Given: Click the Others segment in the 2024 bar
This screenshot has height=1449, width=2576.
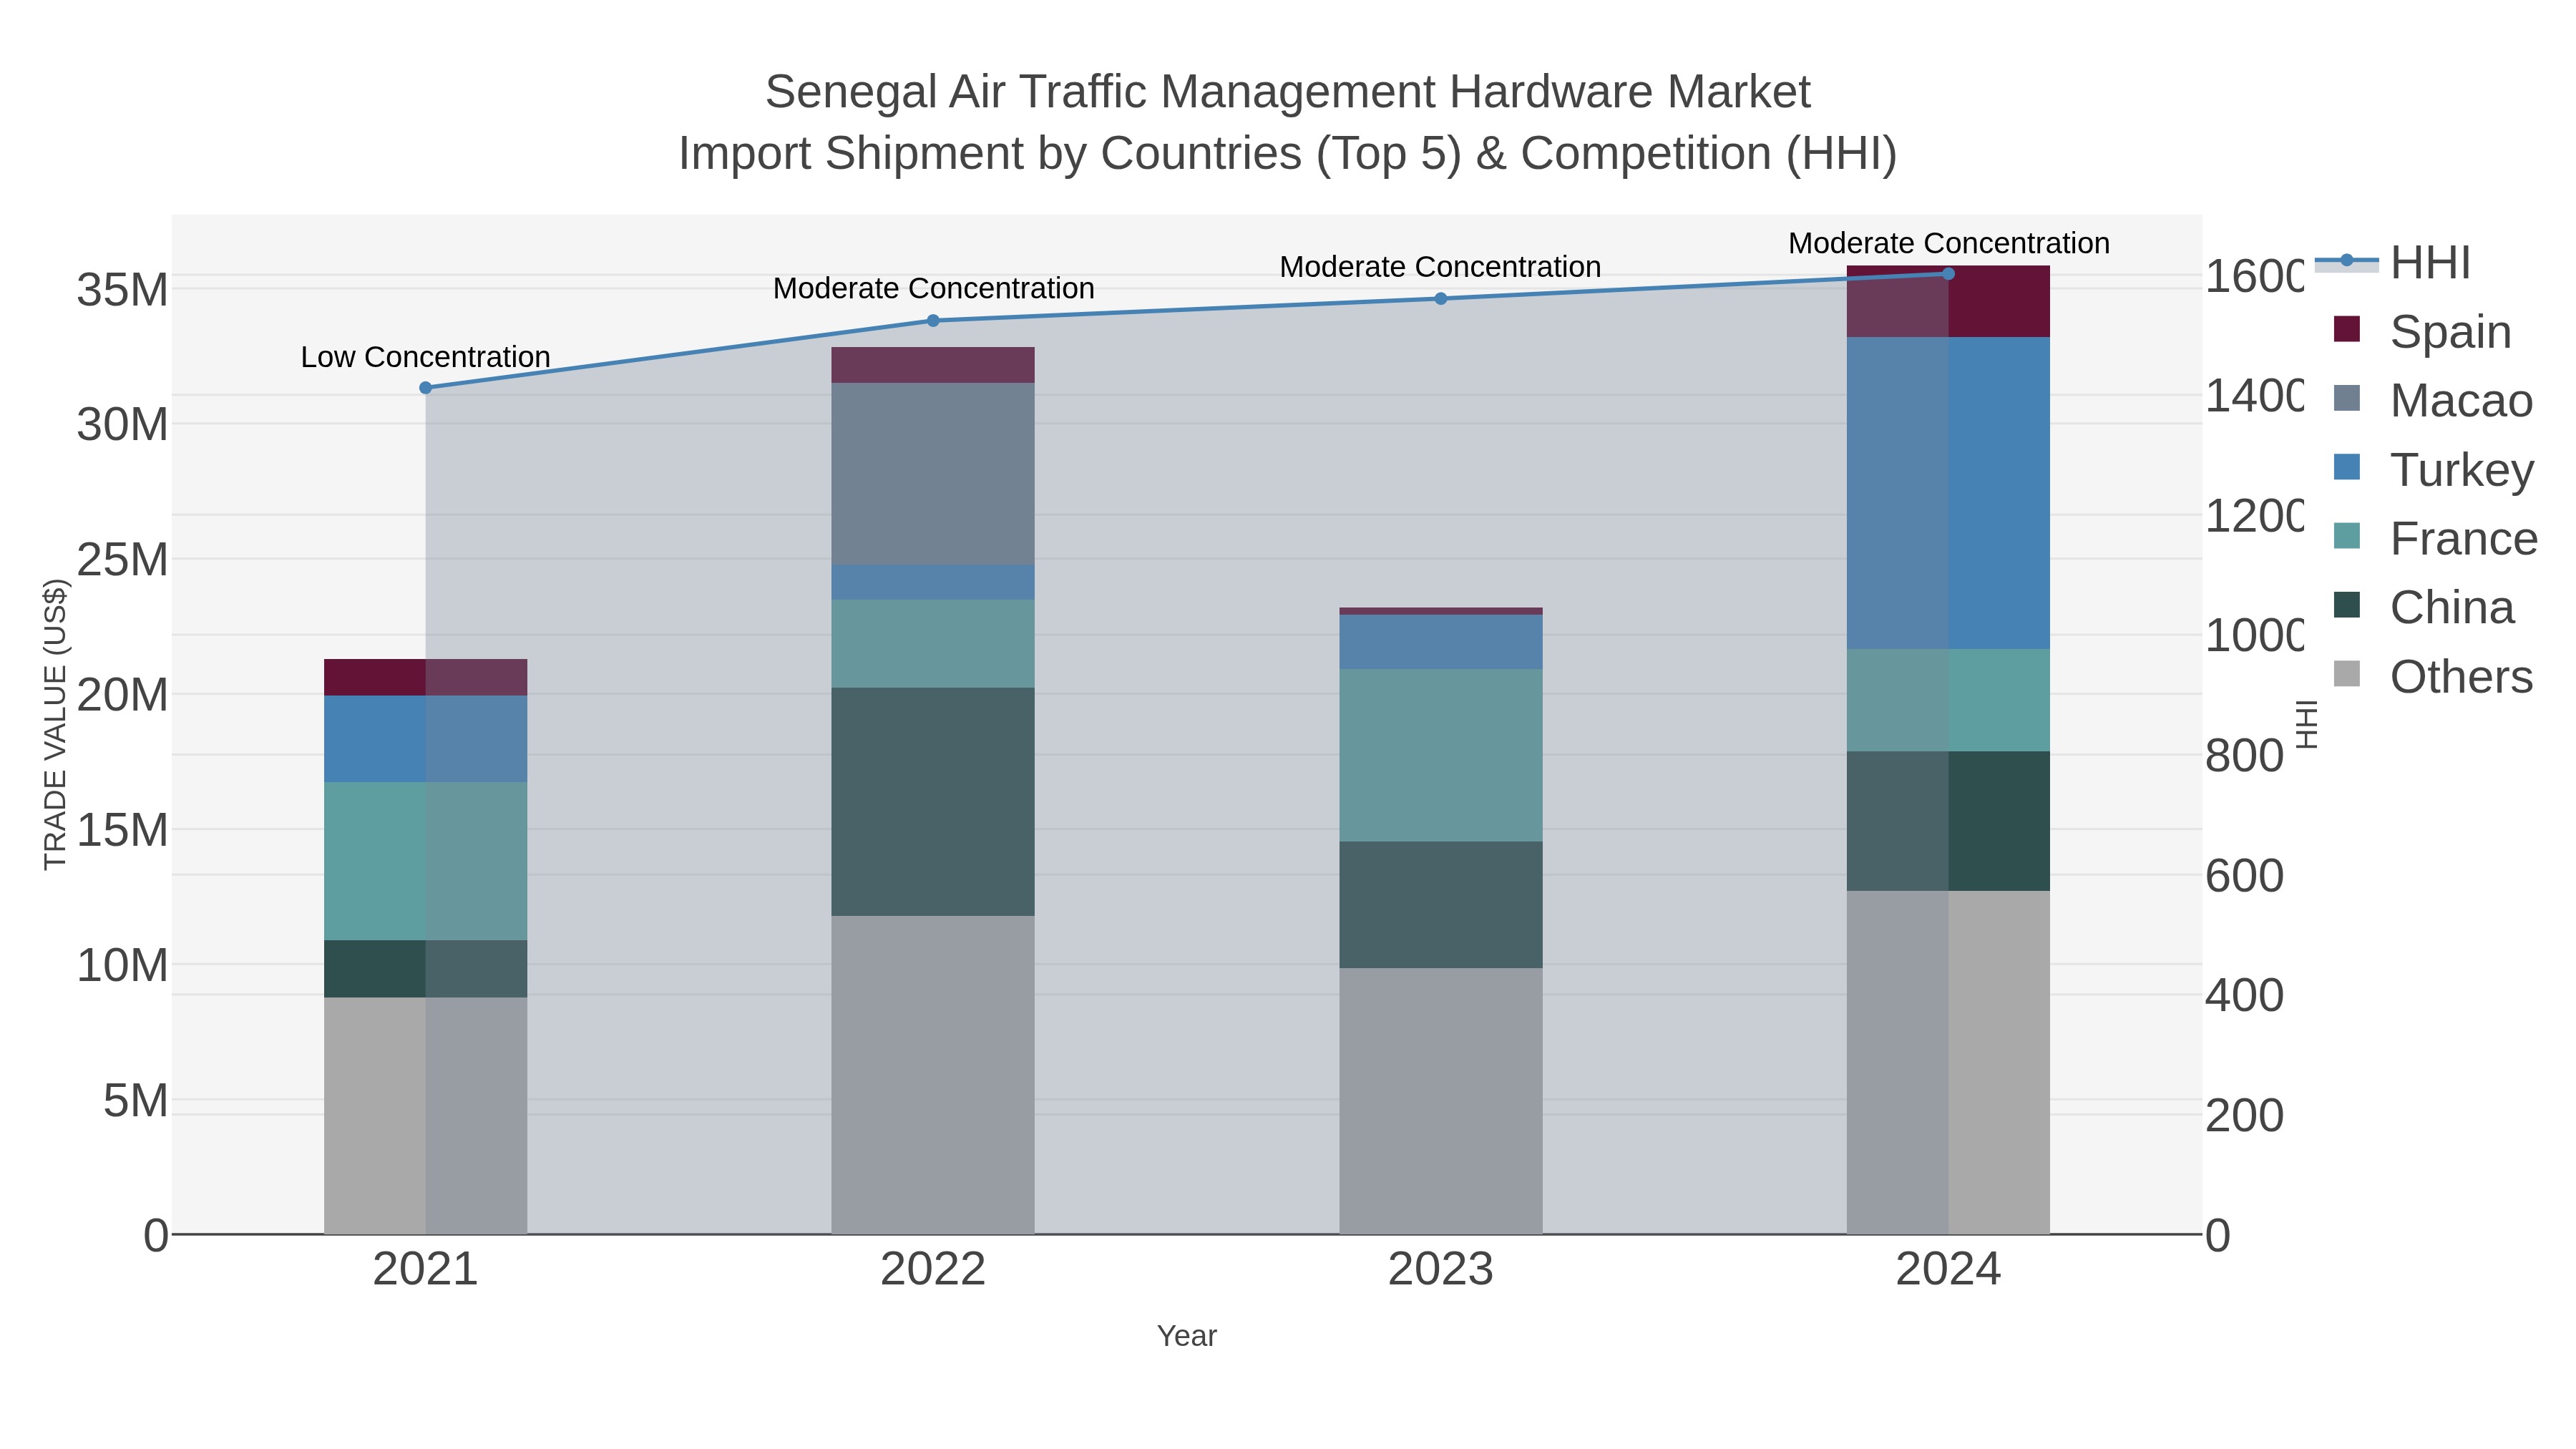Looking at the screenshot, I should [1948, 1062].
